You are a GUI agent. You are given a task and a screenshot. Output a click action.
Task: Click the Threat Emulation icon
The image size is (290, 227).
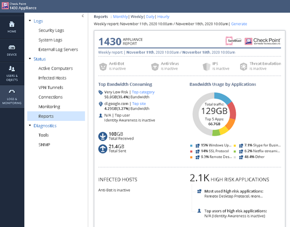(243, 67)
